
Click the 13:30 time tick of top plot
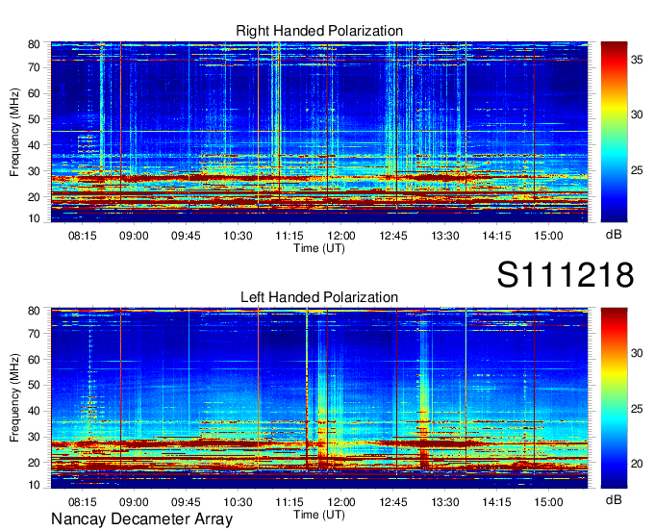click(x=445, y=236)
